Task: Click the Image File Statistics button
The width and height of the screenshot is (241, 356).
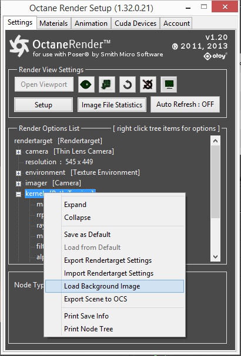Action: 112,105
